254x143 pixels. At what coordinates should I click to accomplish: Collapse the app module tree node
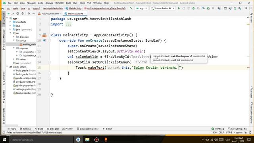(x=7, y=18)
